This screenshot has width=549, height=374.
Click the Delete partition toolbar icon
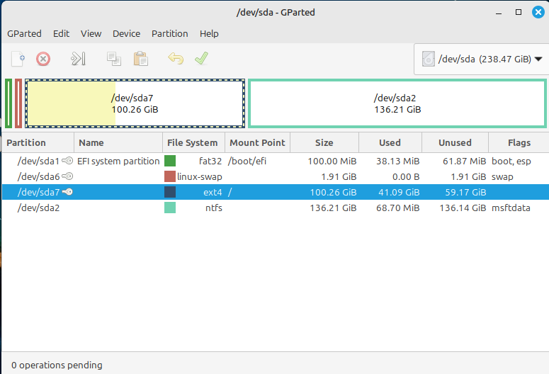[x=43, y=59]
